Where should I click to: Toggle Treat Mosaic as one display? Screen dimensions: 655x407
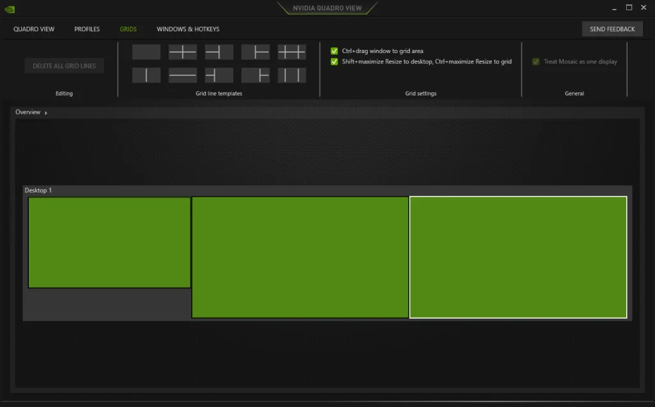pyautogui.click(x=536, y=62)
